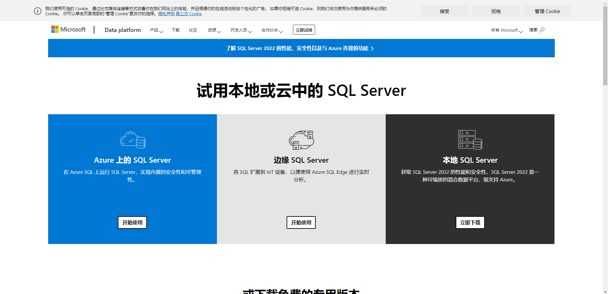Reject cookies with 拒绝 button
The image size is (608, 294).
(x=496, y=11)
